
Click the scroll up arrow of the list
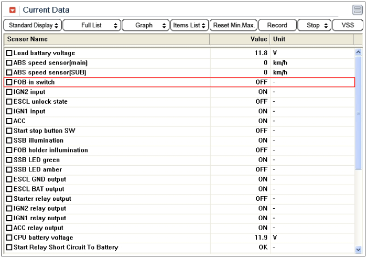click(x=358, y=52)
